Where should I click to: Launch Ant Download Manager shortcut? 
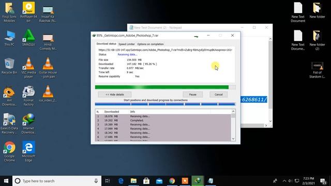[x=9, y=96]
